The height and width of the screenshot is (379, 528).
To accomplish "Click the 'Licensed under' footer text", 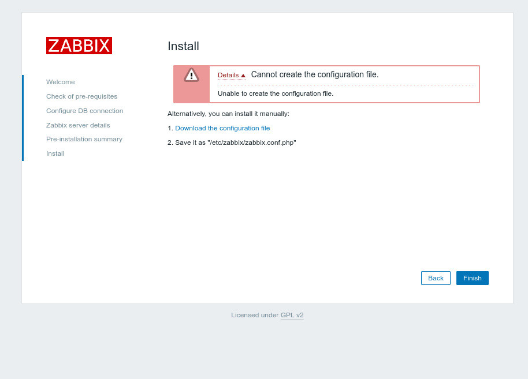I will tap(255, 315).
